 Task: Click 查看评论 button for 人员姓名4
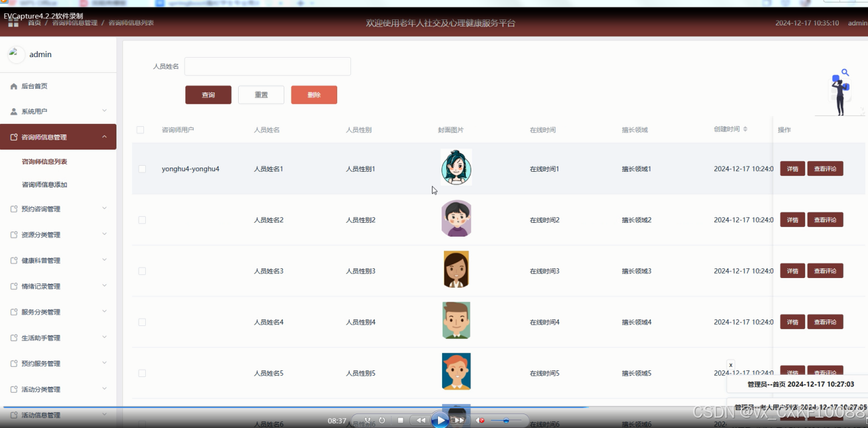825,322
